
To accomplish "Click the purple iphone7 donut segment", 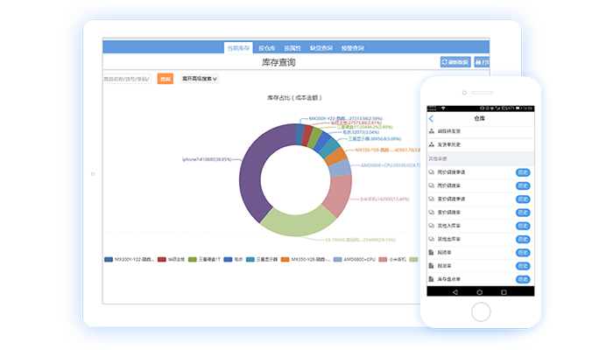I will [x=254, y=175].
